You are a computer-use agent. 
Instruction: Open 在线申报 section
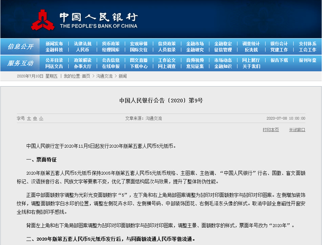point(111,67)
